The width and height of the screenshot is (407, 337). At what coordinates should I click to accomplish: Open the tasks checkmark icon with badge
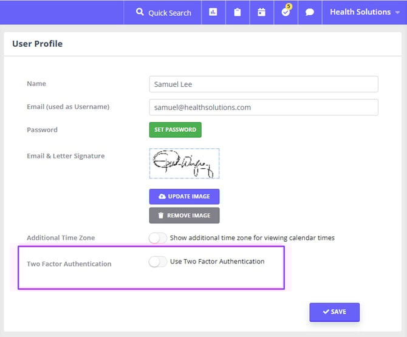tap(286, 13)
